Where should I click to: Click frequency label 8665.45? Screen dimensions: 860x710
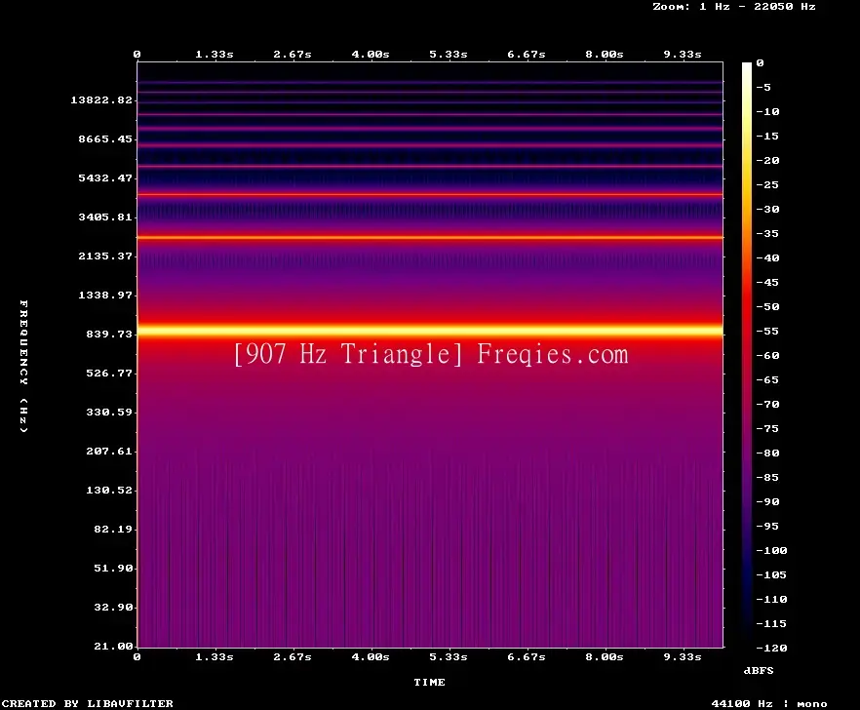tap(105, 138)
